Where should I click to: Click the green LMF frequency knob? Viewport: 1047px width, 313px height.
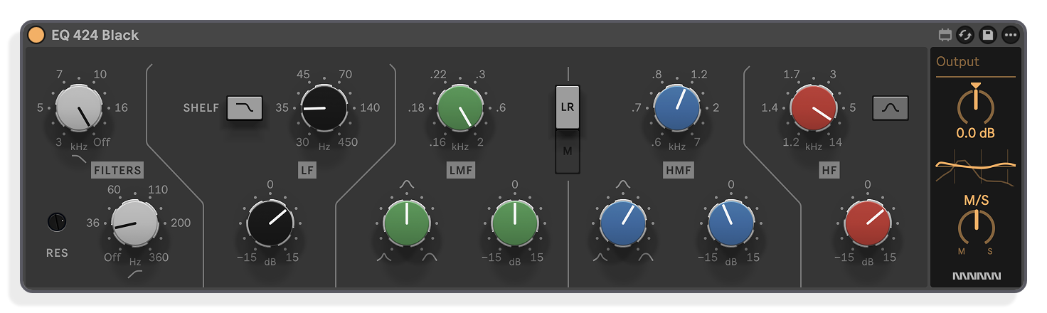point(460,107)
